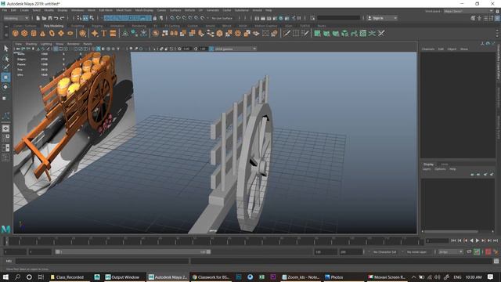Toggle snap to points magnet icon

[184, 18]
